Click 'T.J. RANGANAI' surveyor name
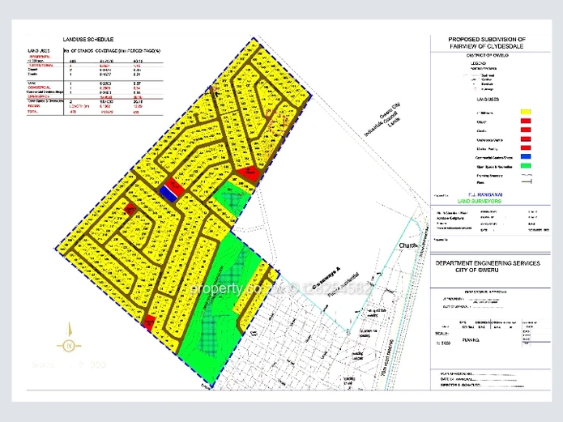Viewport: 563px width, 422px height. pyautogui.click(x=485, y=194)
